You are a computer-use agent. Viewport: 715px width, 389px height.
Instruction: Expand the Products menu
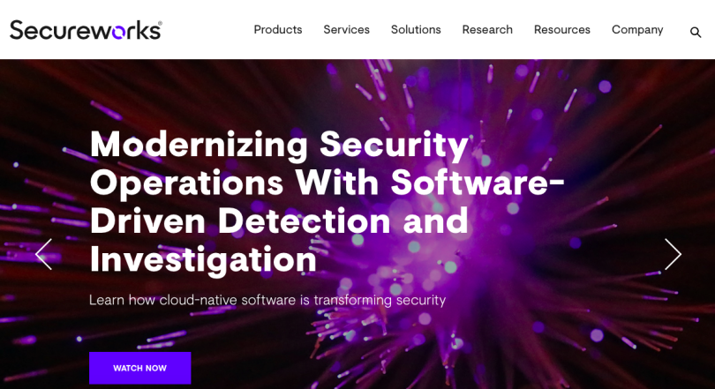click(278, 30)
